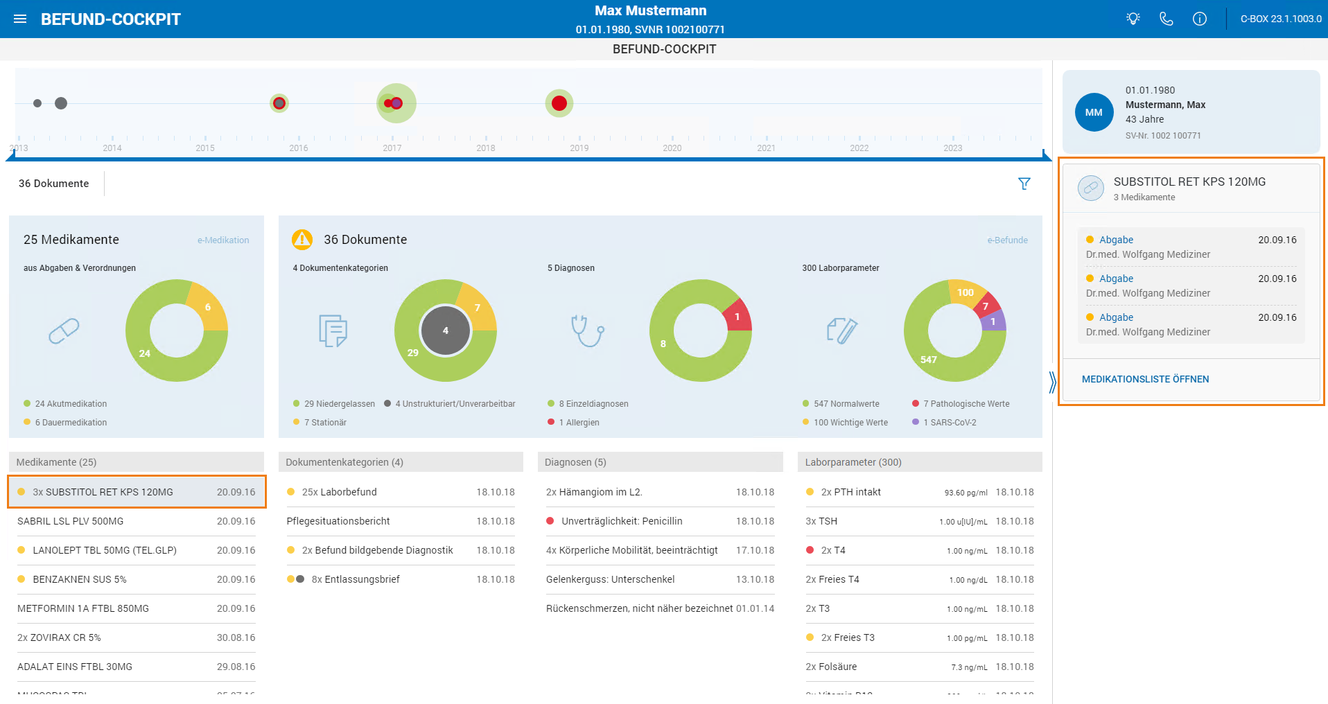This screenshot has height=704, width=1328.
Task: Open the hamburger menu
Action: [x=20, y=19]
